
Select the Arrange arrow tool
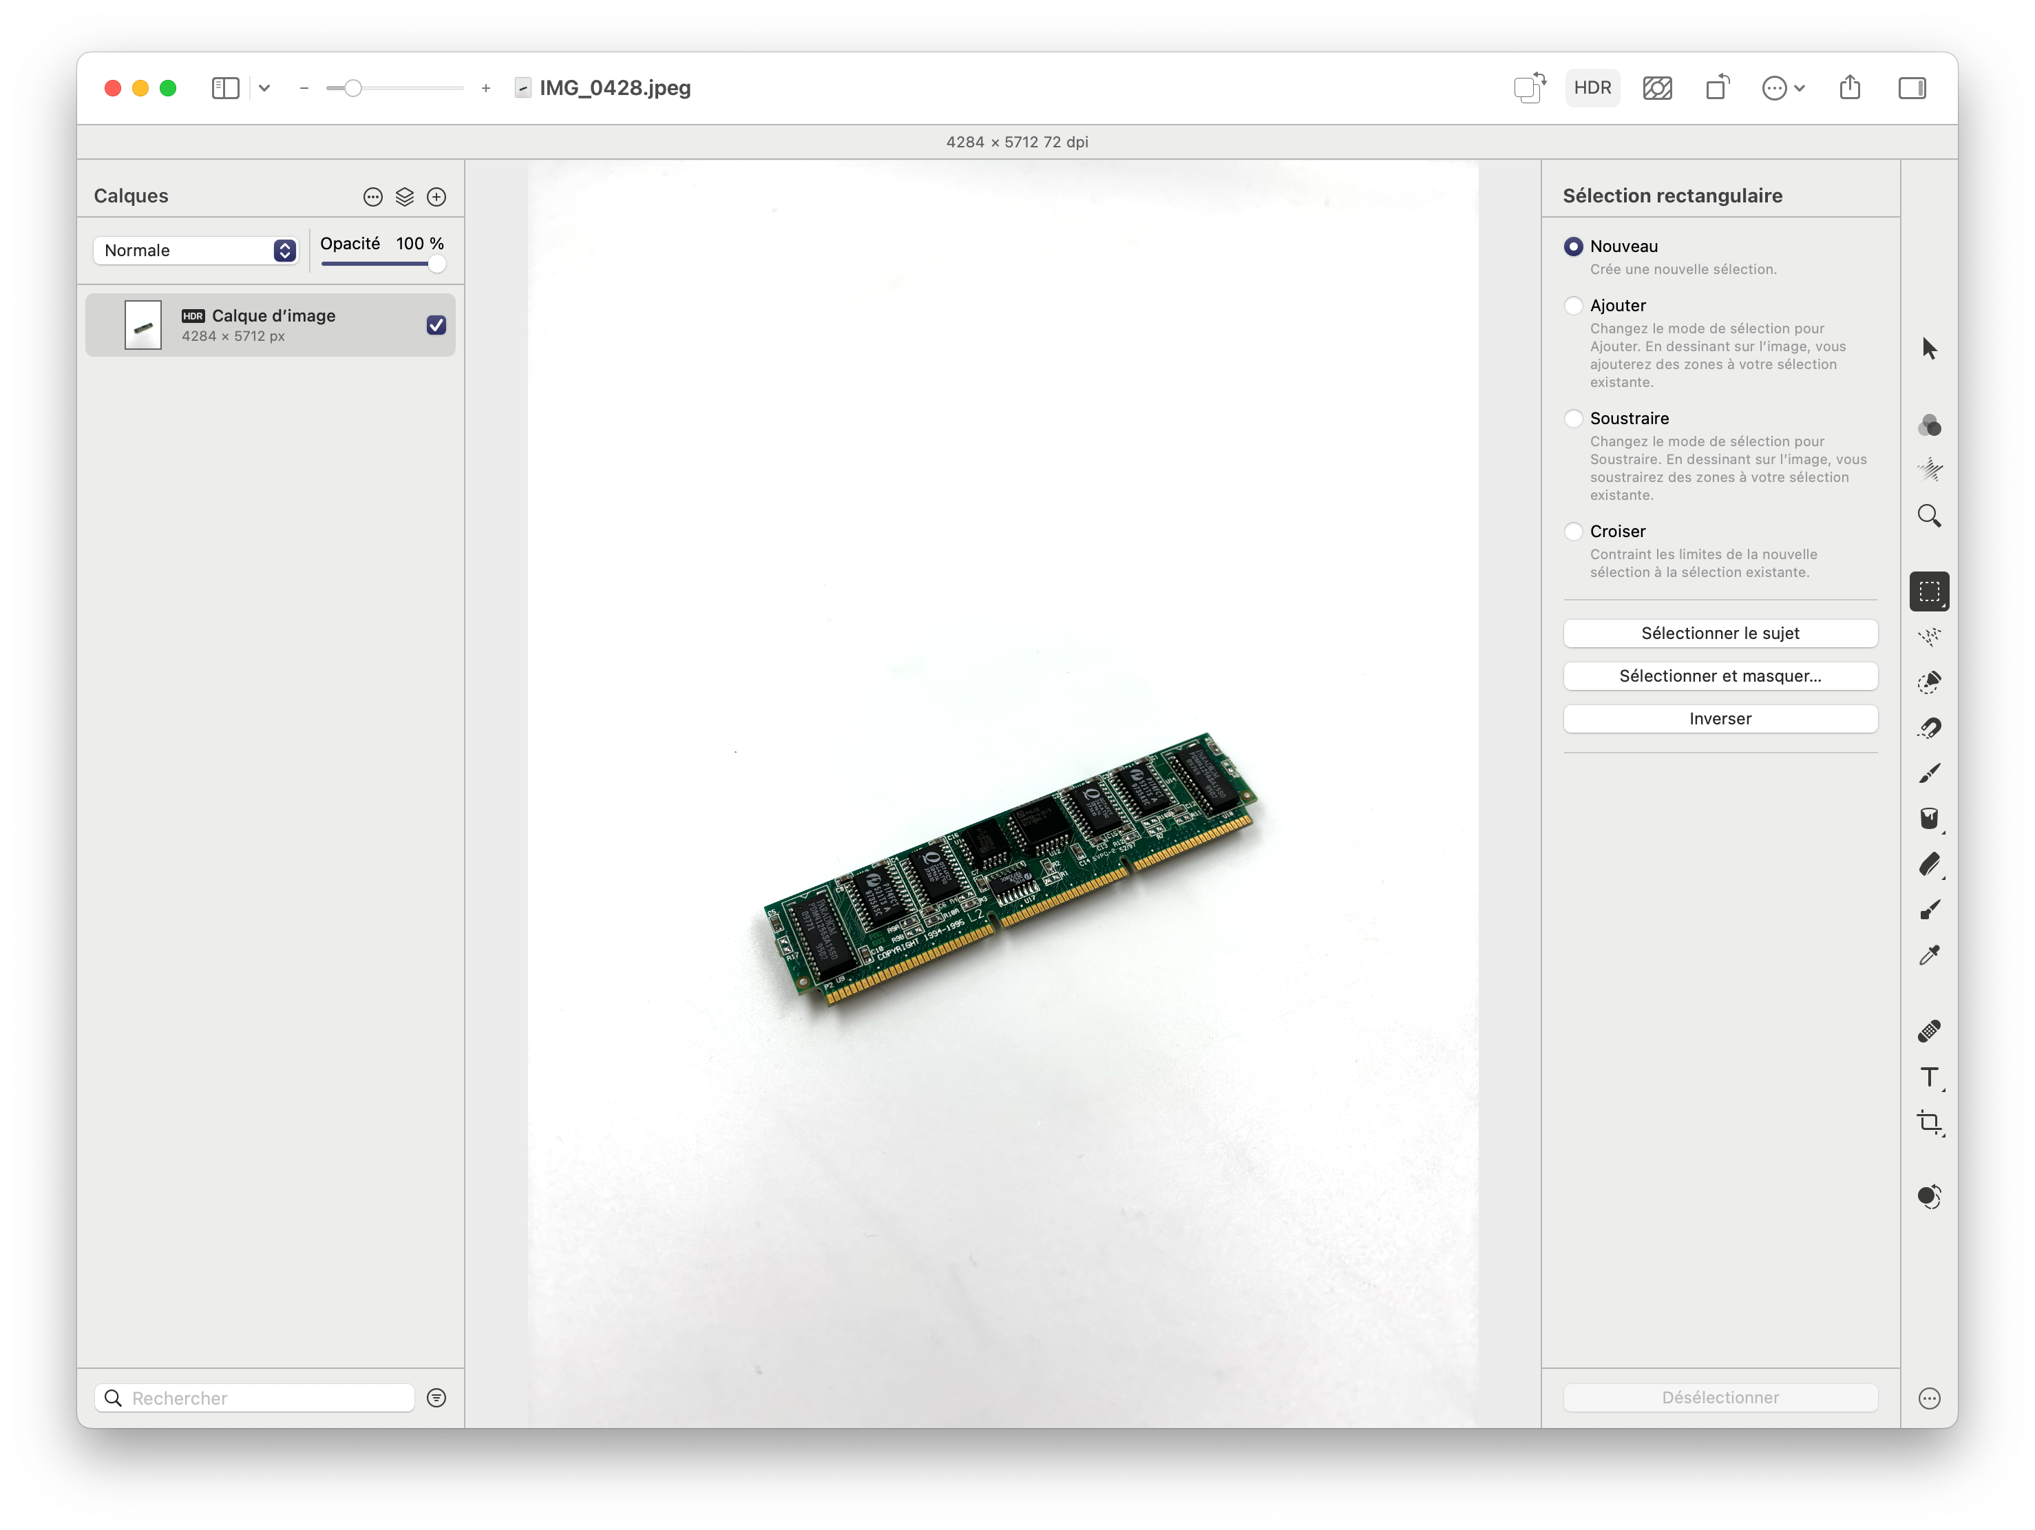[1929, 348]
